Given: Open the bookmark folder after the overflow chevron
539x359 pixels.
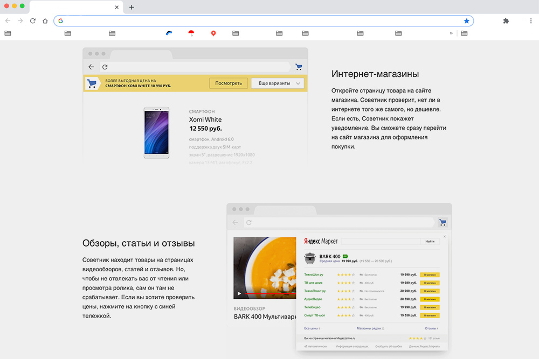Looking at the screenshot, I should (464, 33).
